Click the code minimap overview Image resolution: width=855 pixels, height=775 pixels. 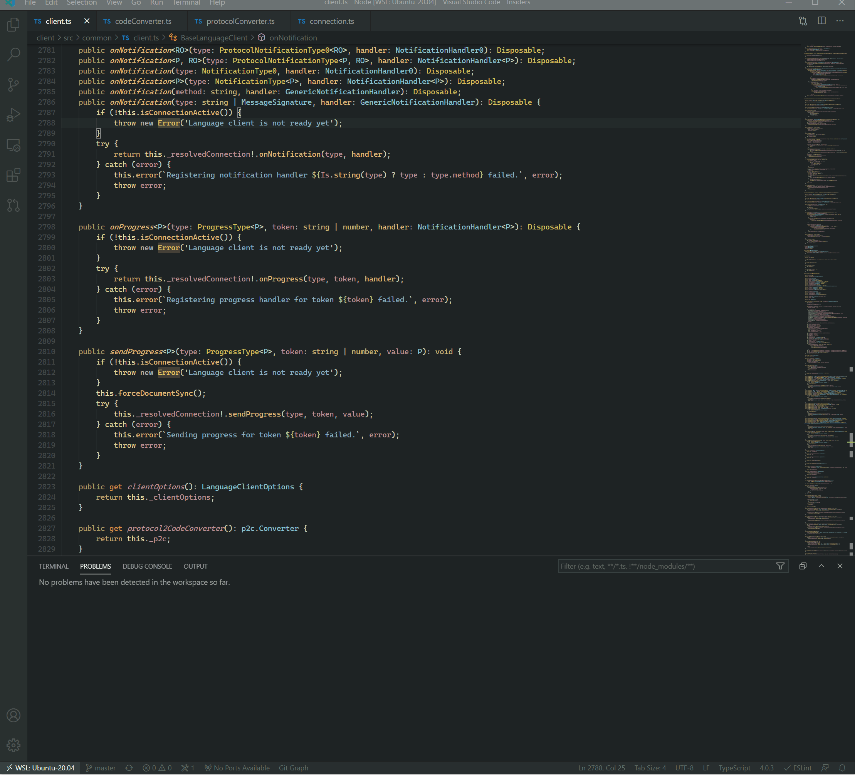[825, 299]
